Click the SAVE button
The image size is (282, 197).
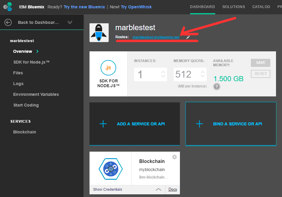coord(261,63)
